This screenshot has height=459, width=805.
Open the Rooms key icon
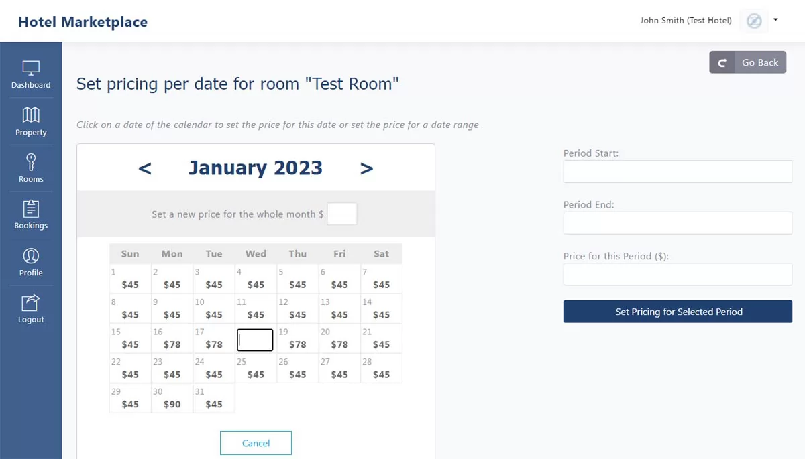31,162
